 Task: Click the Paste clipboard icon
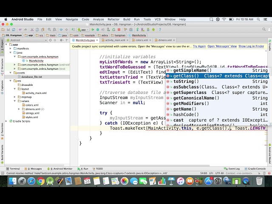(42, 30)
